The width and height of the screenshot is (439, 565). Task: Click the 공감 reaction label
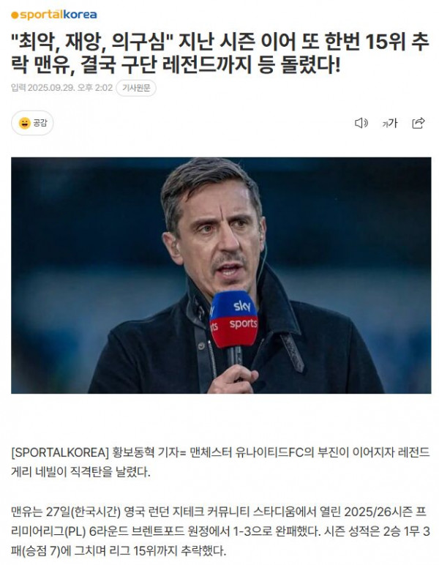point(40,123)
